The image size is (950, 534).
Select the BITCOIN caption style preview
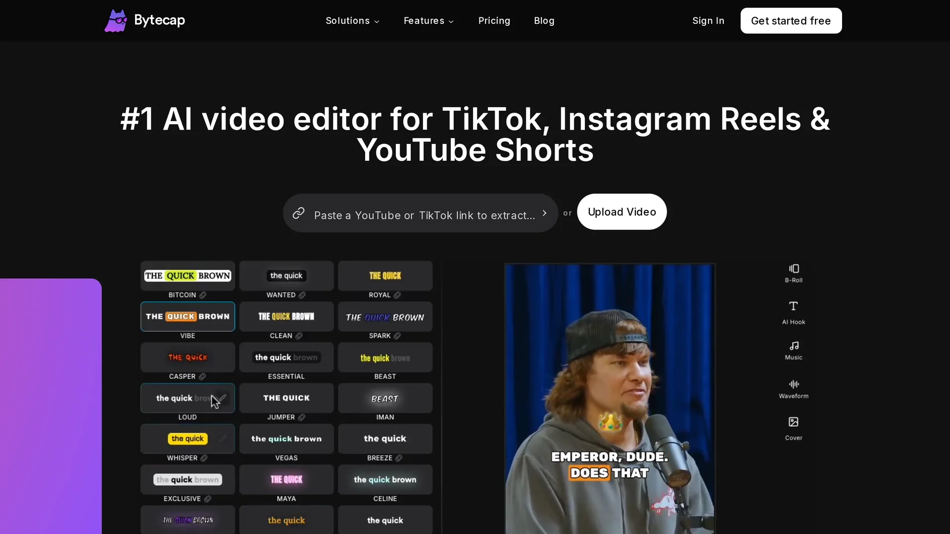188,276
